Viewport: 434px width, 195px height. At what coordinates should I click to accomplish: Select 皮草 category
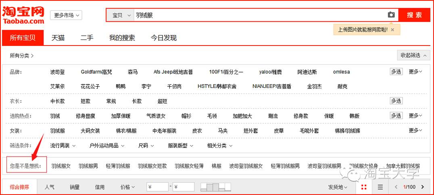click(279, 131)
